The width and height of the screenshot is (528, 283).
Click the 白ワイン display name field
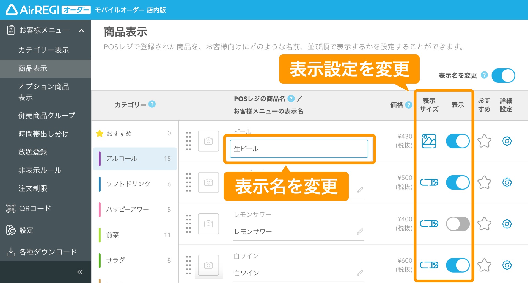tap(298, 273)
